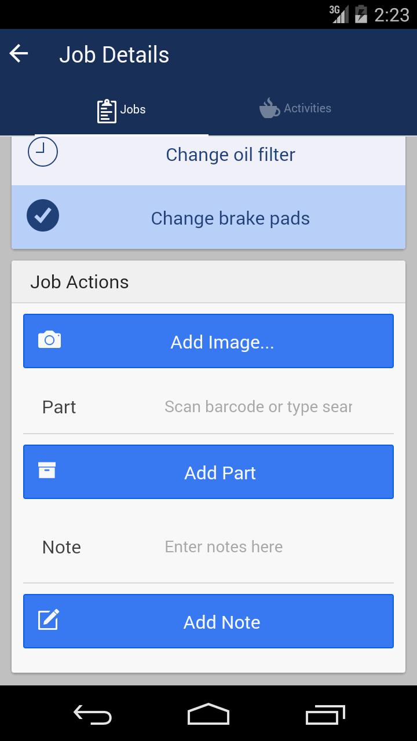
Task: Uncheck the checkmark on Change brake pads
Action: (x=43, y=215)
